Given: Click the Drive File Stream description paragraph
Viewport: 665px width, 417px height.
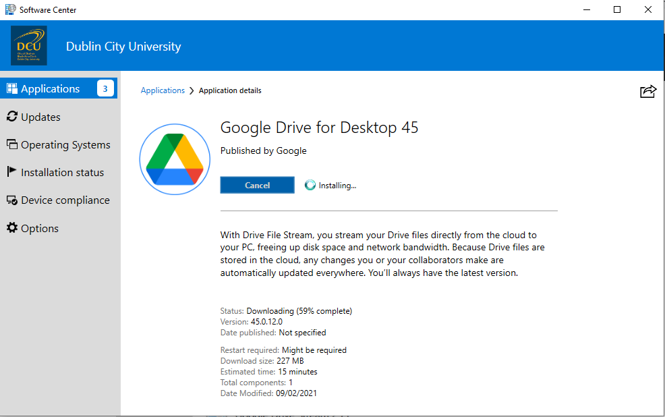Looking at the screenshot, I should tap(382, 254).
